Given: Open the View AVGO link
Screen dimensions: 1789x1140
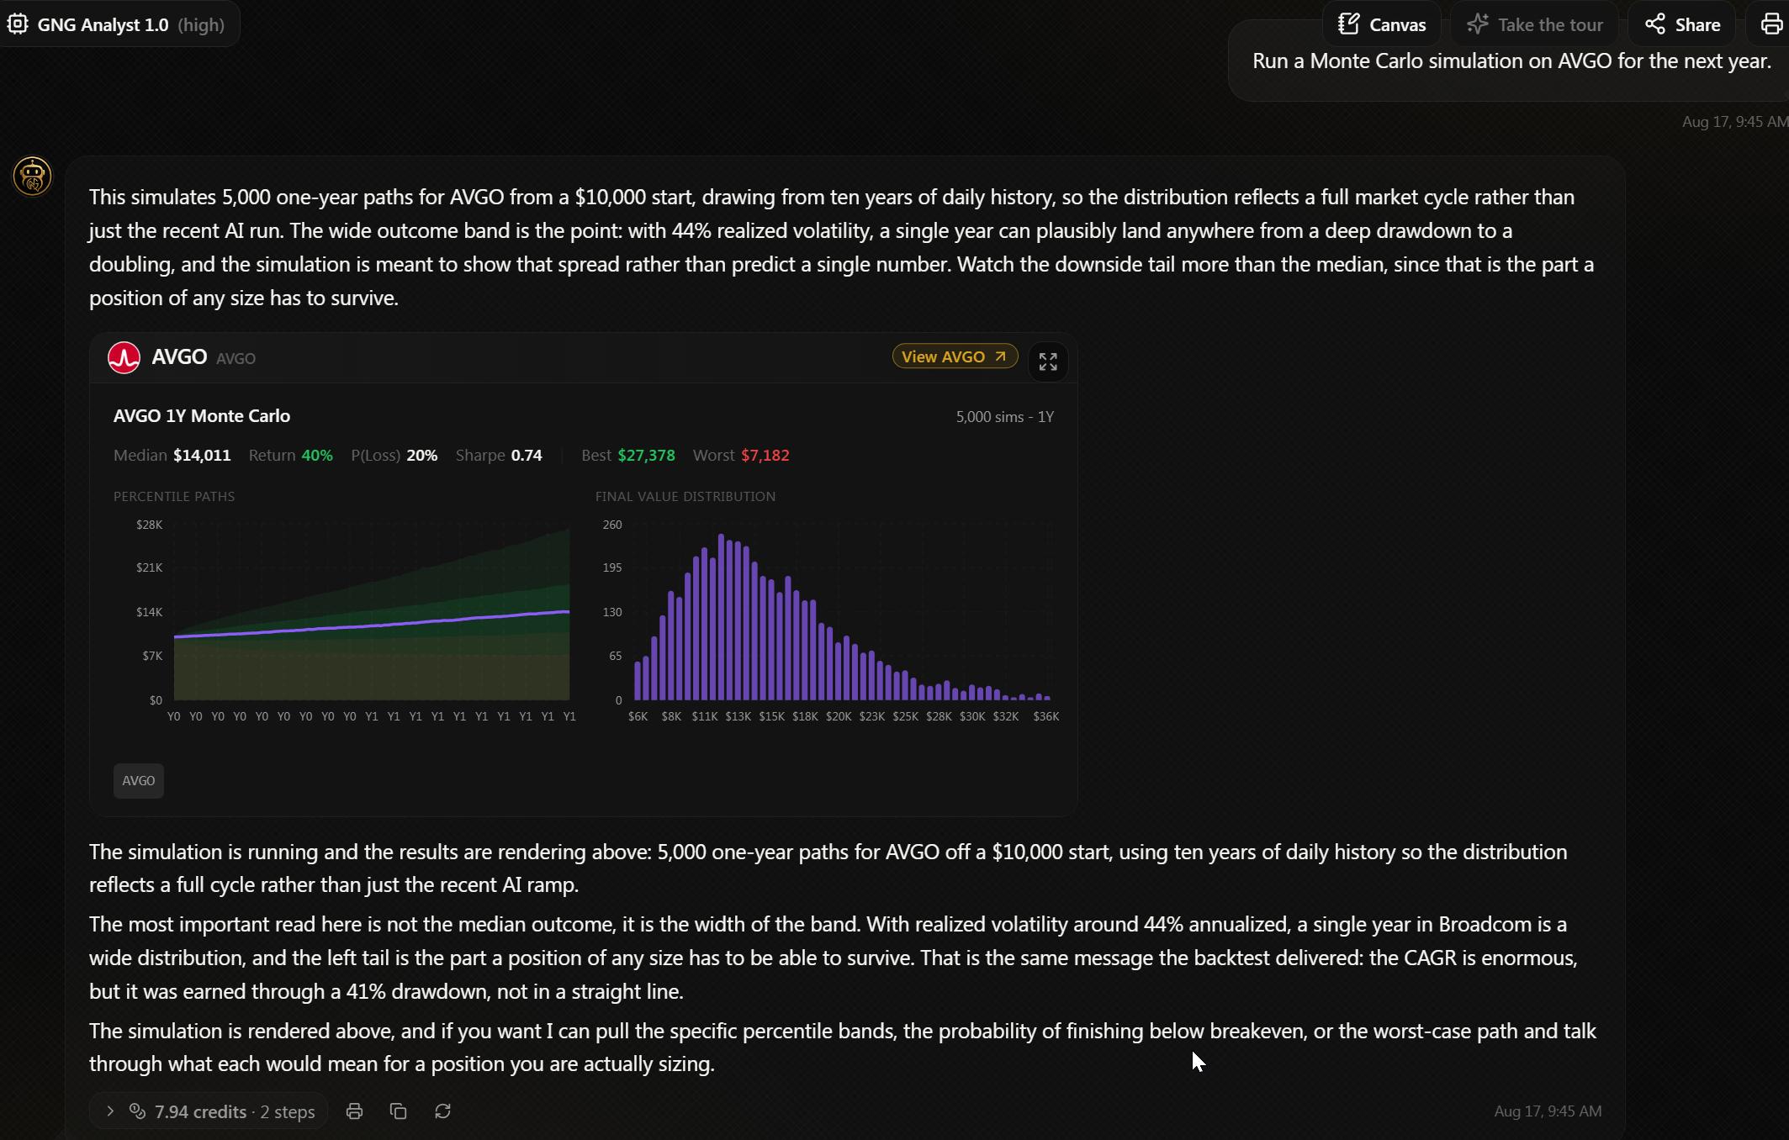Looking at the screenshot, I should [955, 356].
